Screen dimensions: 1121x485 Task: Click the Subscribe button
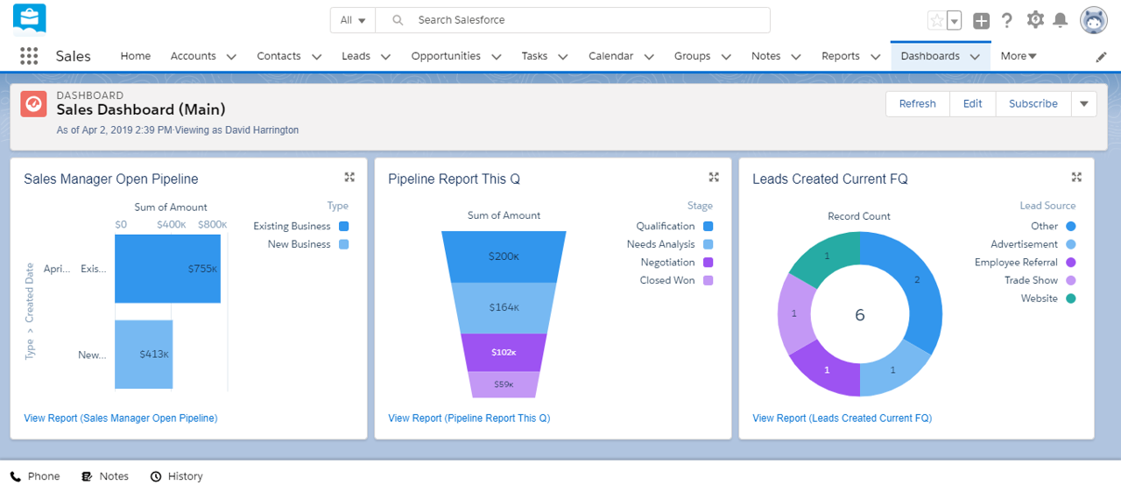(x=1033, y=103)
